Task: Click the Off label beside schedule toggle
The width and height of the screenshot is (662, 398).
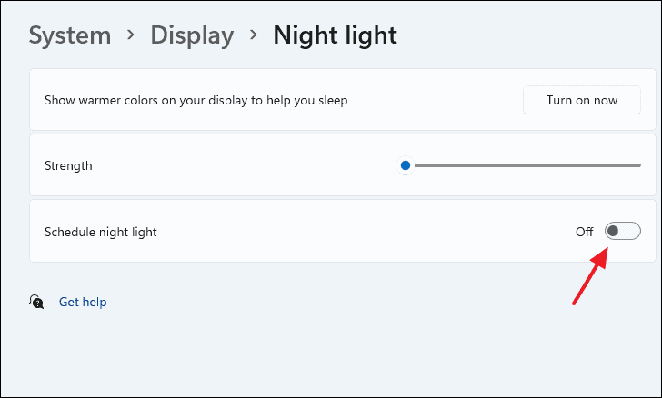Action: 584,232
